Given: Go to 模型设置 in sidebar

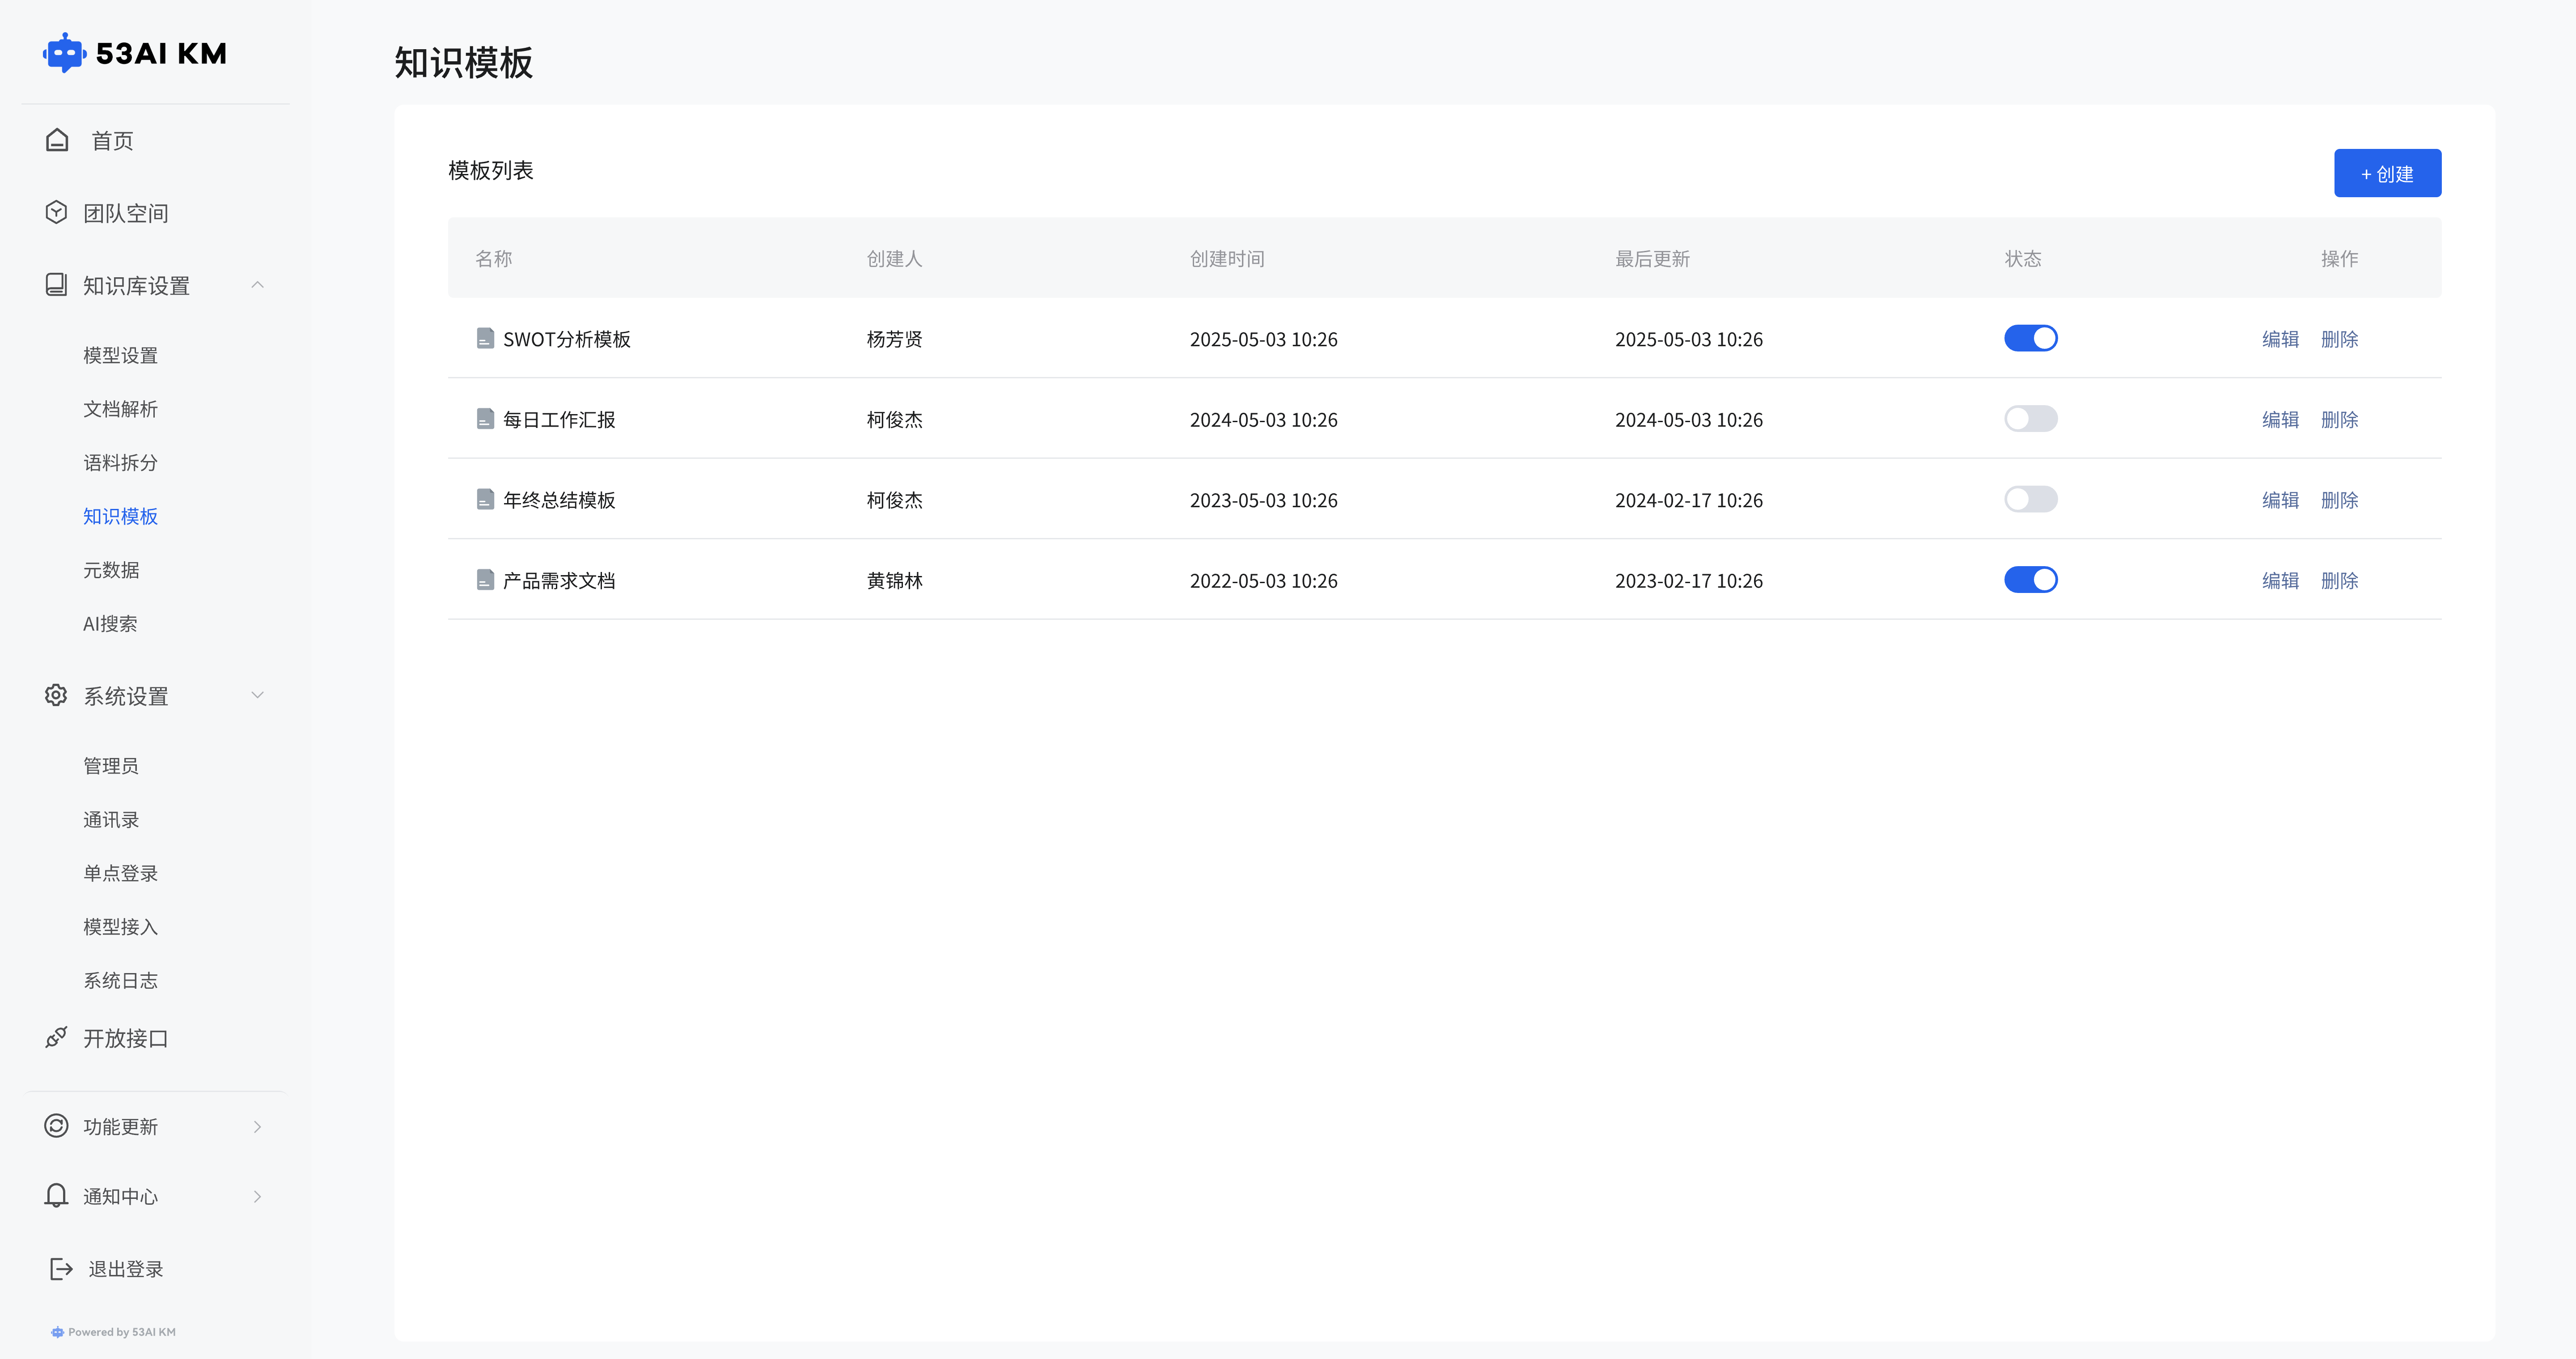Looking at the screenshot, I should [120, 355].
